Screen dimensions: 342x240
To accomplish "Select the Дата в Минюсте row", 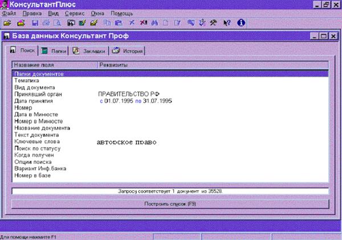I will pos(170,115).
